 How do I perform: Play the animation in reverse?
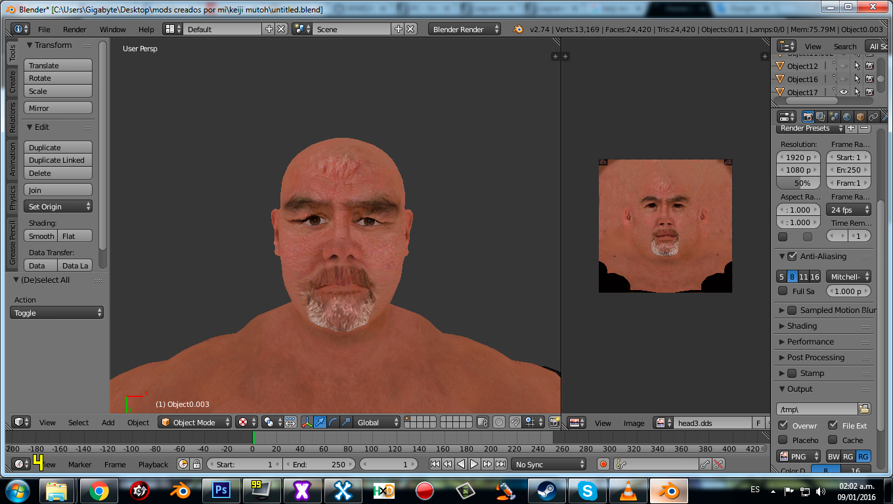click(461, 464)
